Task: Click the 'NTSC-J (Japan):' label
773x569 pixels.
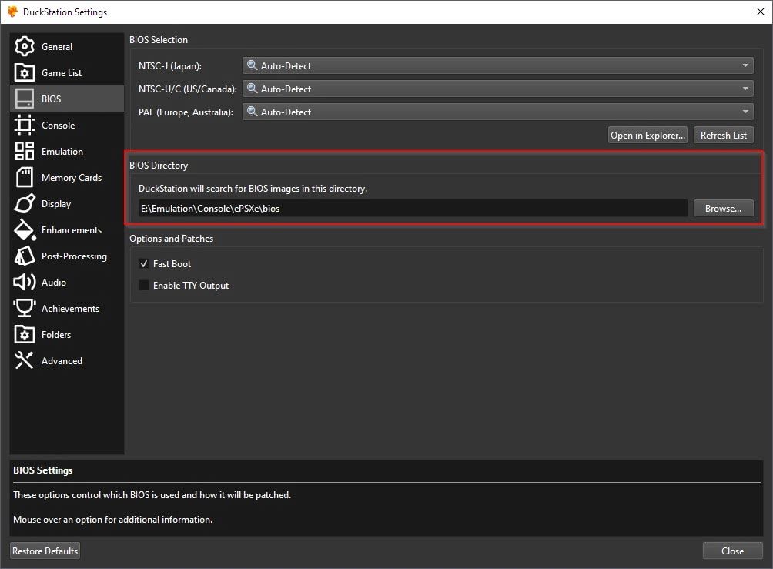Action: (x=170, y=65)
